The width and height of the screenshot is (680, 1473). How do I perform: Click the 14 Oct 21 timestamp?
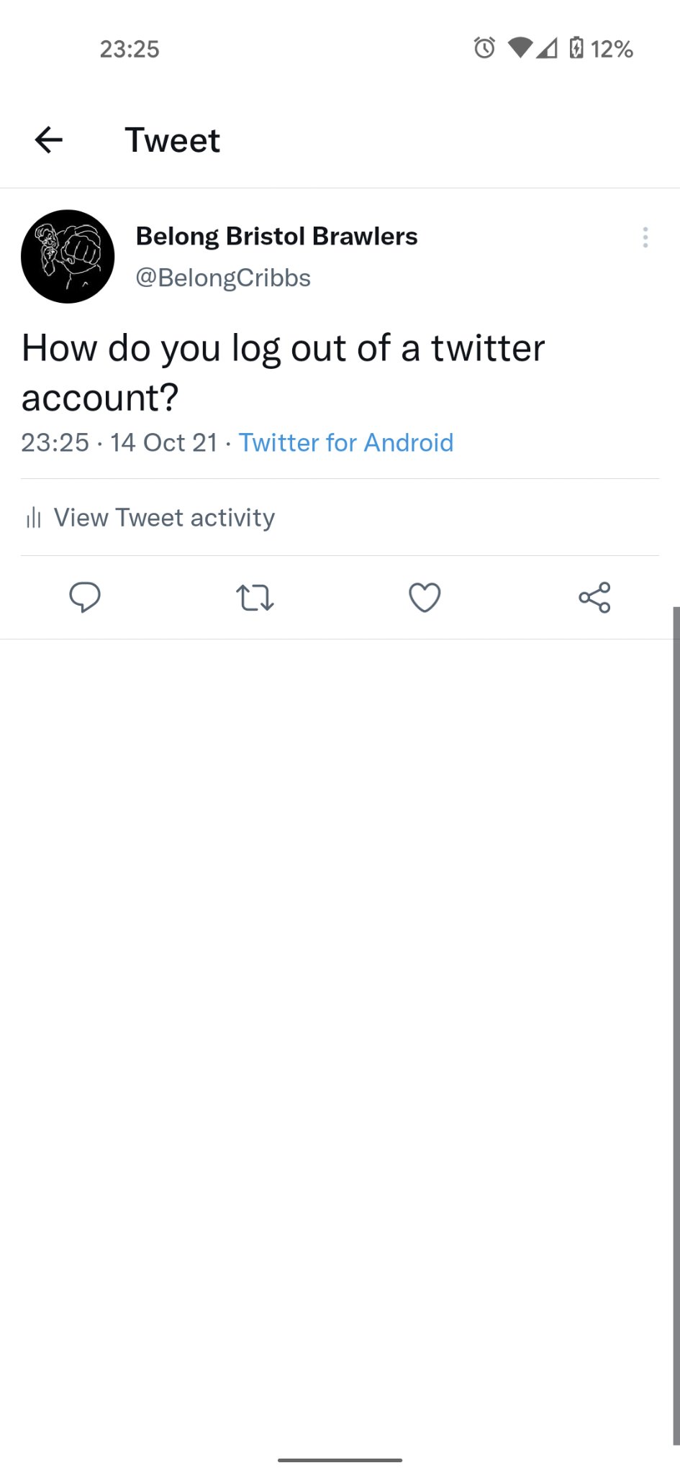pyautogui.click(x=163, y=443)
